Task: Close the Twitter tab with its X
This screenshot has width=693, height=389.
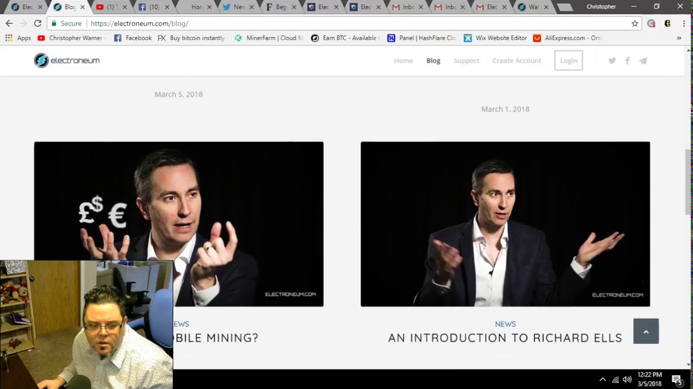Action: click(251, 7)
